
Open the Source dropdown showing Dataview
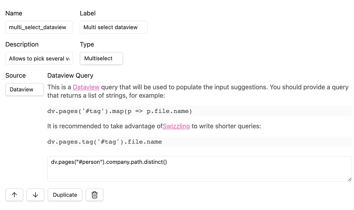(24, 89)
